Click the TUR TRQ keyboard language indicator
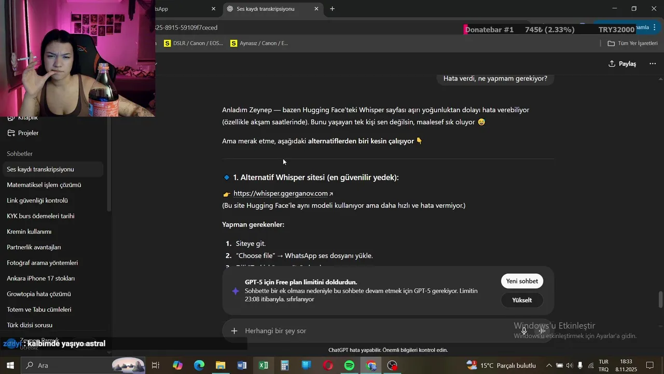 click(x=604, y=365)
